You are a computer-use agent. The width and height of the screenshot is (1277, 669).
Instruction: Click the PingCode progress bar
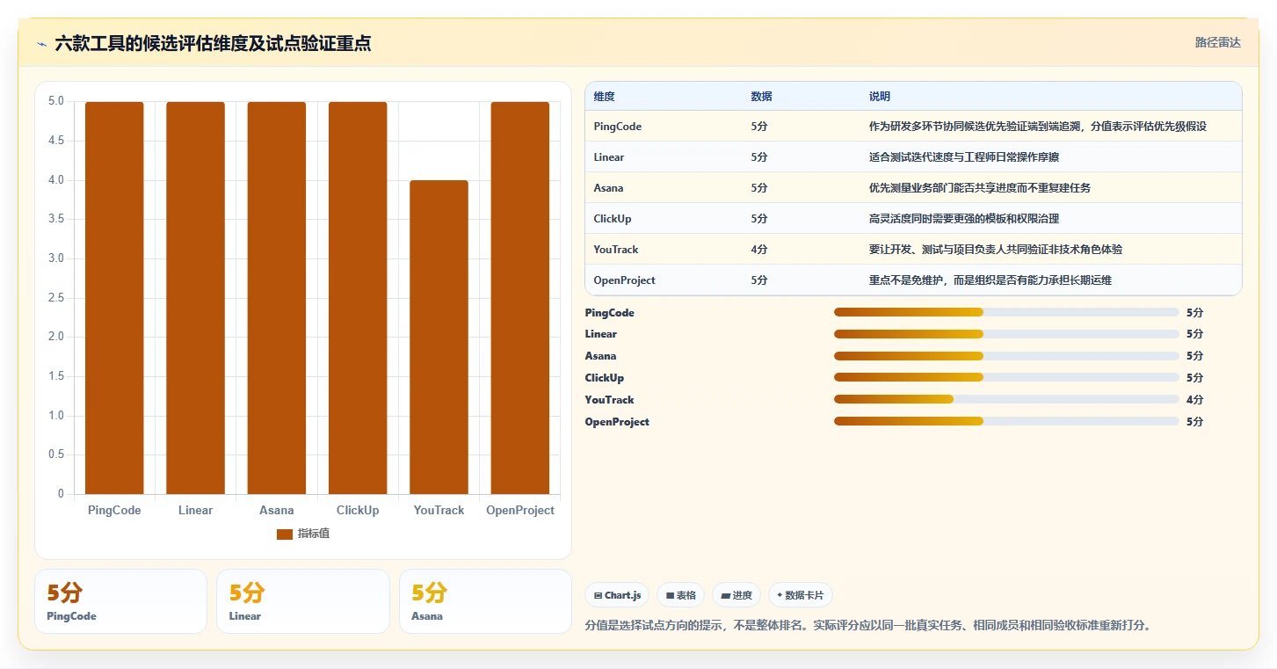pyautogui.click(x=1006, y=312)
